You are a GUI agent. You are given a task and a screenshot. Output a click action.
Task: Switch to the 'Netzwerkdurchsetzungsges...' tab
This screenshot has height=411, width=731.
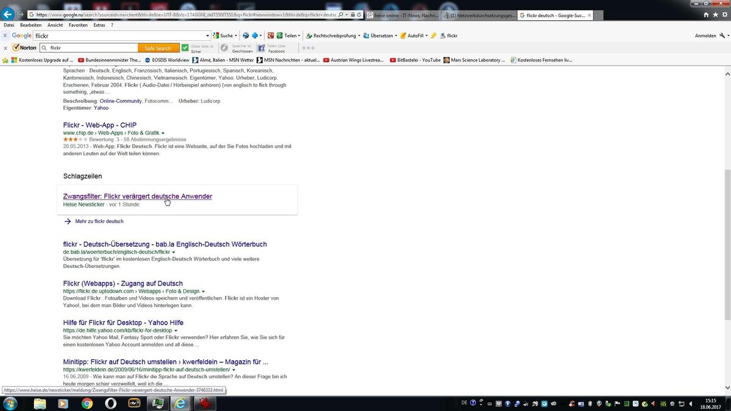479,15
